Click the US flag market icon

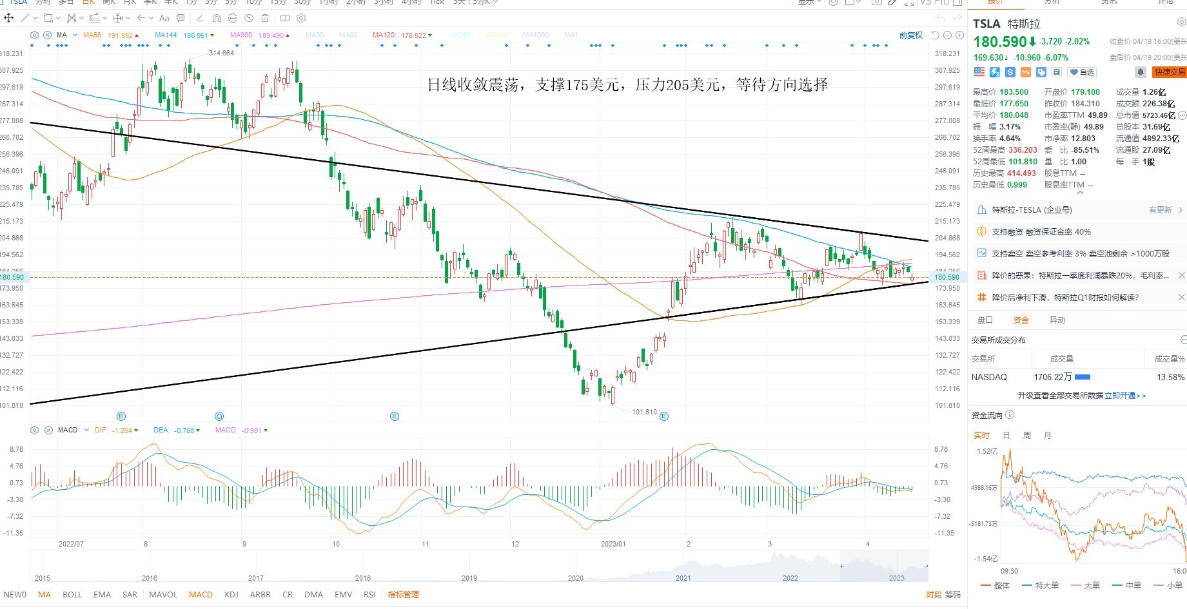(979, 72)
